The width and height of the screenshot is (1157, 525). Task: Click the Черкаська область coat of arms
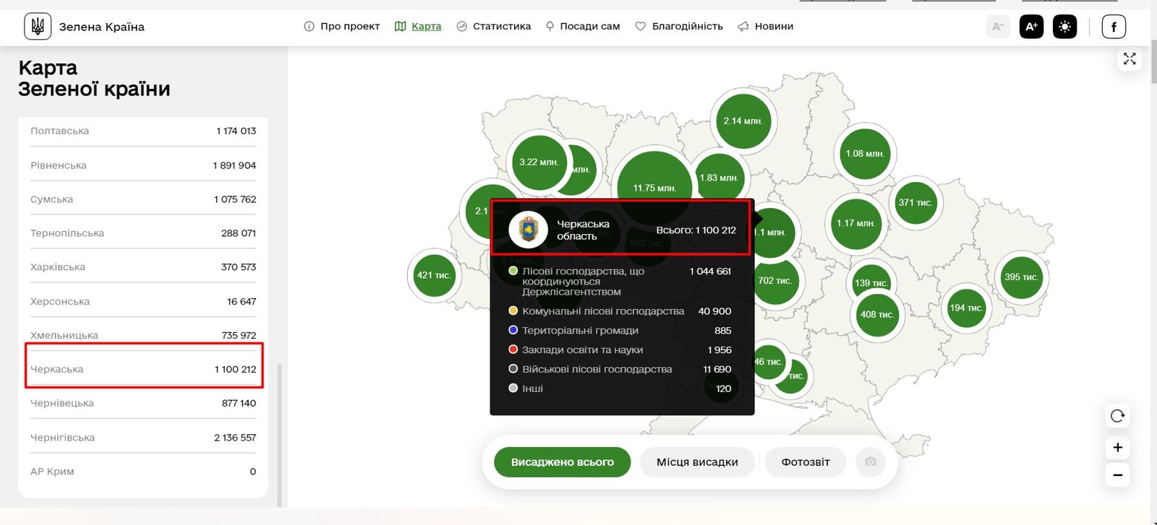[529, 230]
